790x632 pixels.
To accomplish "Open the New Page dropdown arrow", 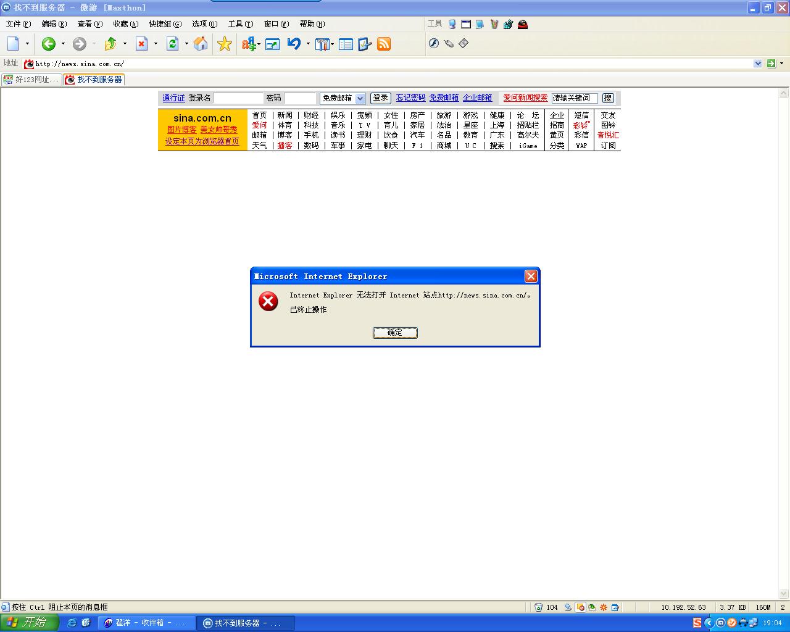I will 27,44.
